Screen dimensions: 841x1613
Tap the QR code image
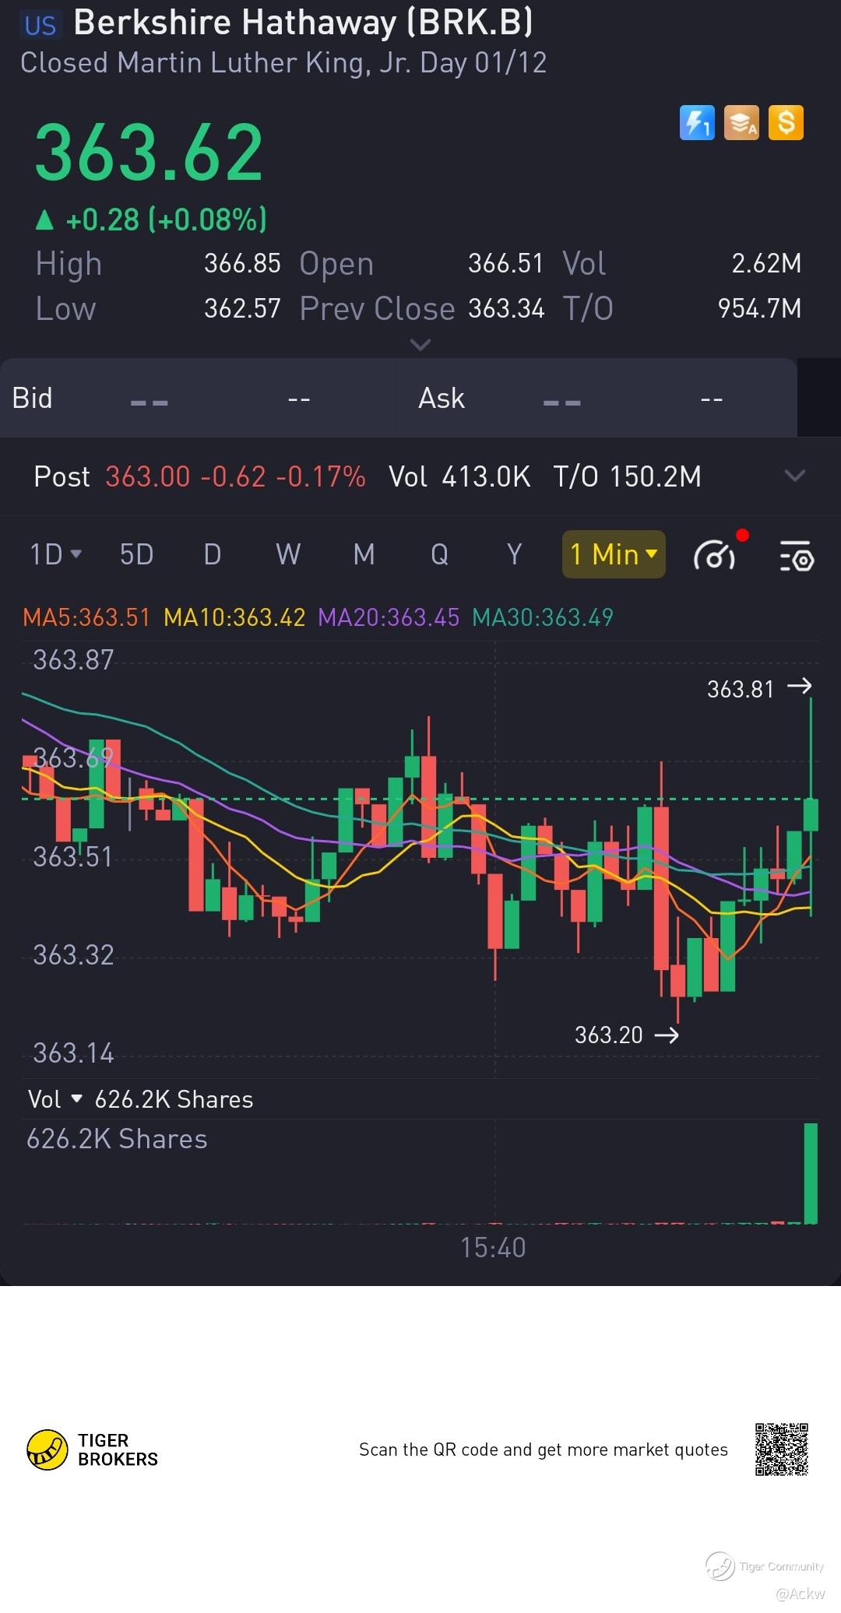point(781,1450)
